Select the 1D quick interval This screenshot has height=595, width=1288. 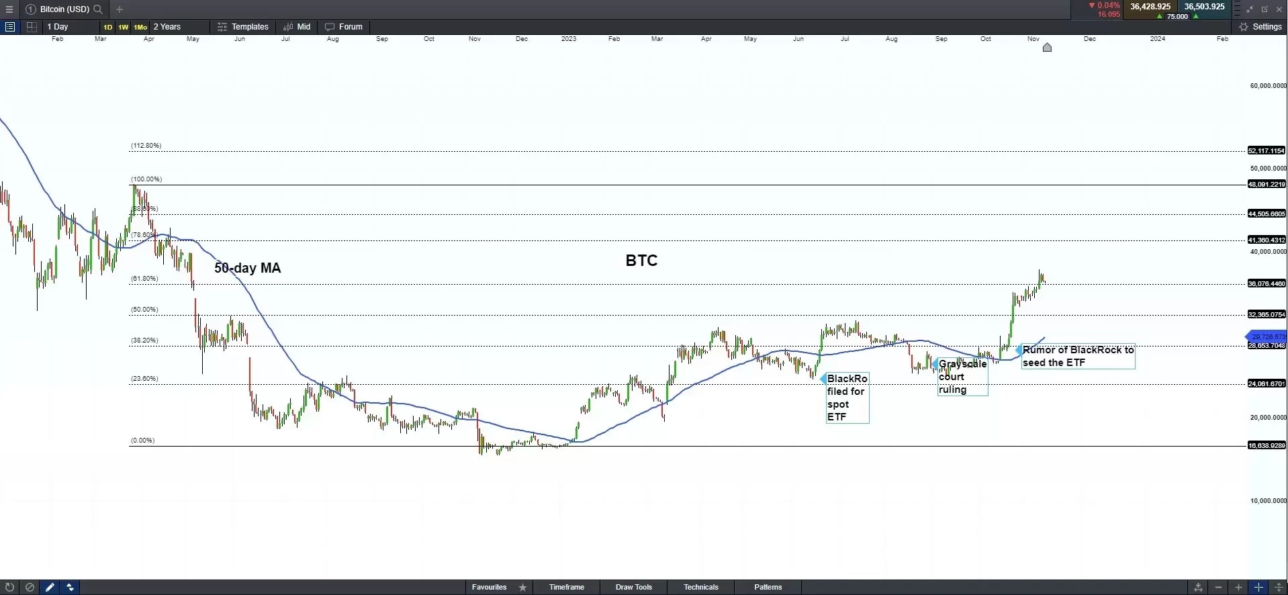click(107, 28)
